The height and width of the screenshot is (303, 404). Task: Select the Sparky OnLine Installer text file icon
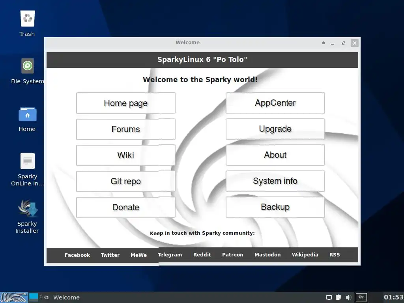tap(28, 161)
